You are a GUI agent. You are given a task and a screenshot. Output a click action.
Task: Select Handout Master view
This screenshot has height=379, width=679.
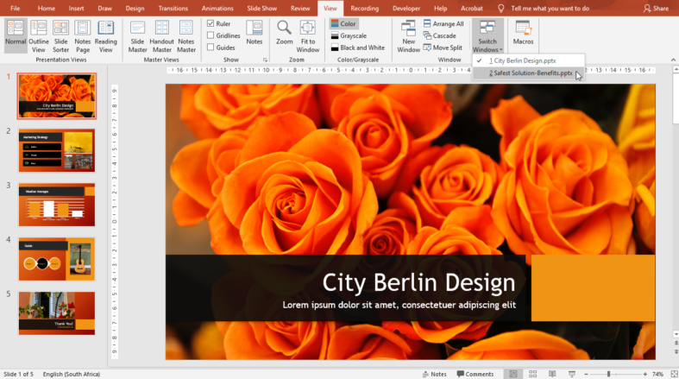[161, 35]
